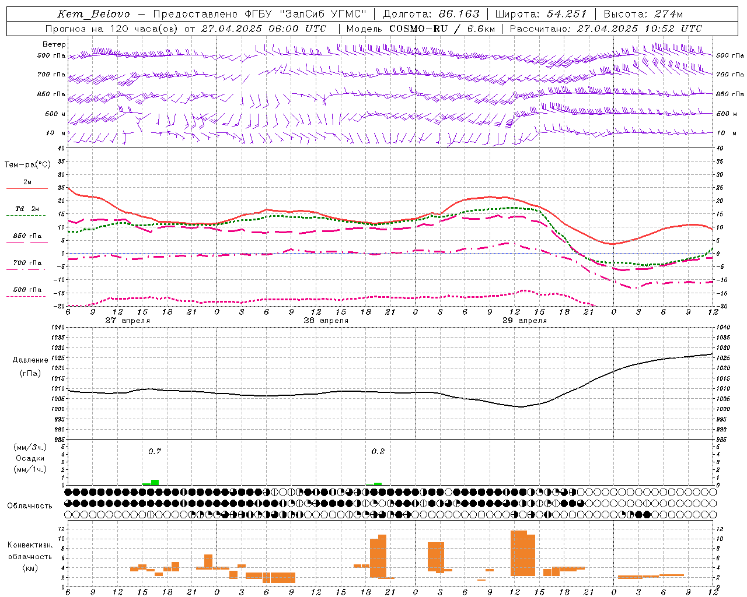747x597 pixels.
Task: Click the Конвективн. label
Action: pos(30,545)
